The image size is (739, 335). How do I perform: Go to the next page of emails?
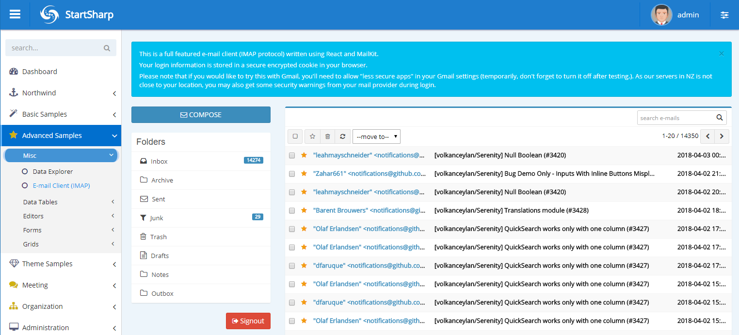click(x=721, y=136)
